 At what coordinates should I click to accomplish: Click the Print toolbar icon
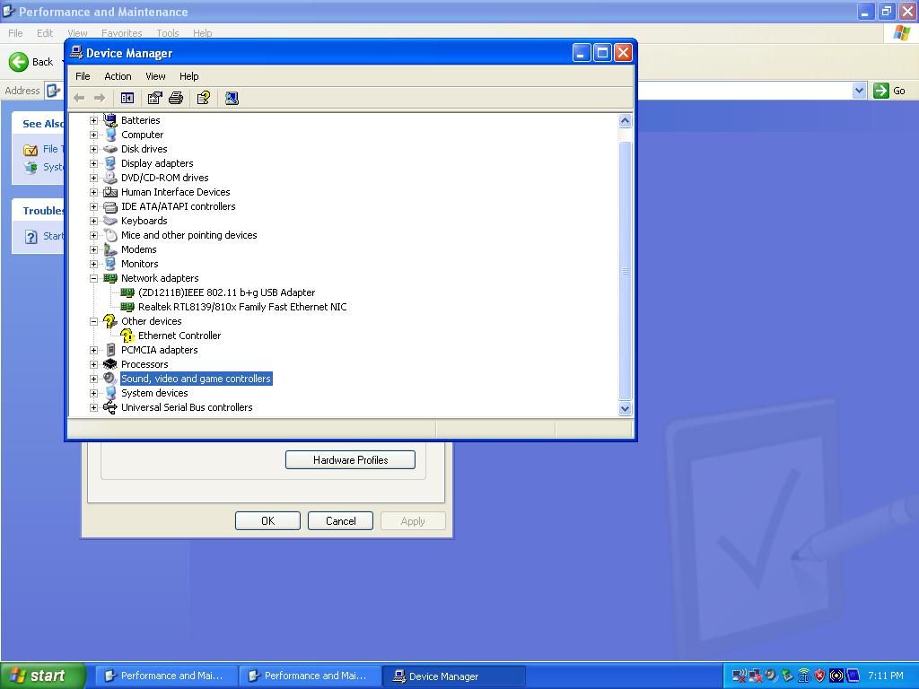click(x=176, y=98)
